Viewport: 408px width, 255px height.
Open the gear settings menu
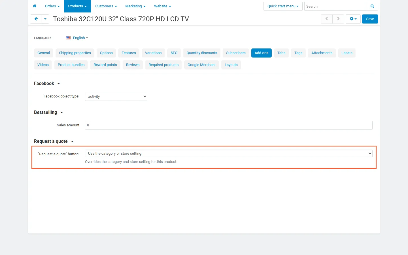click(353, 19)
